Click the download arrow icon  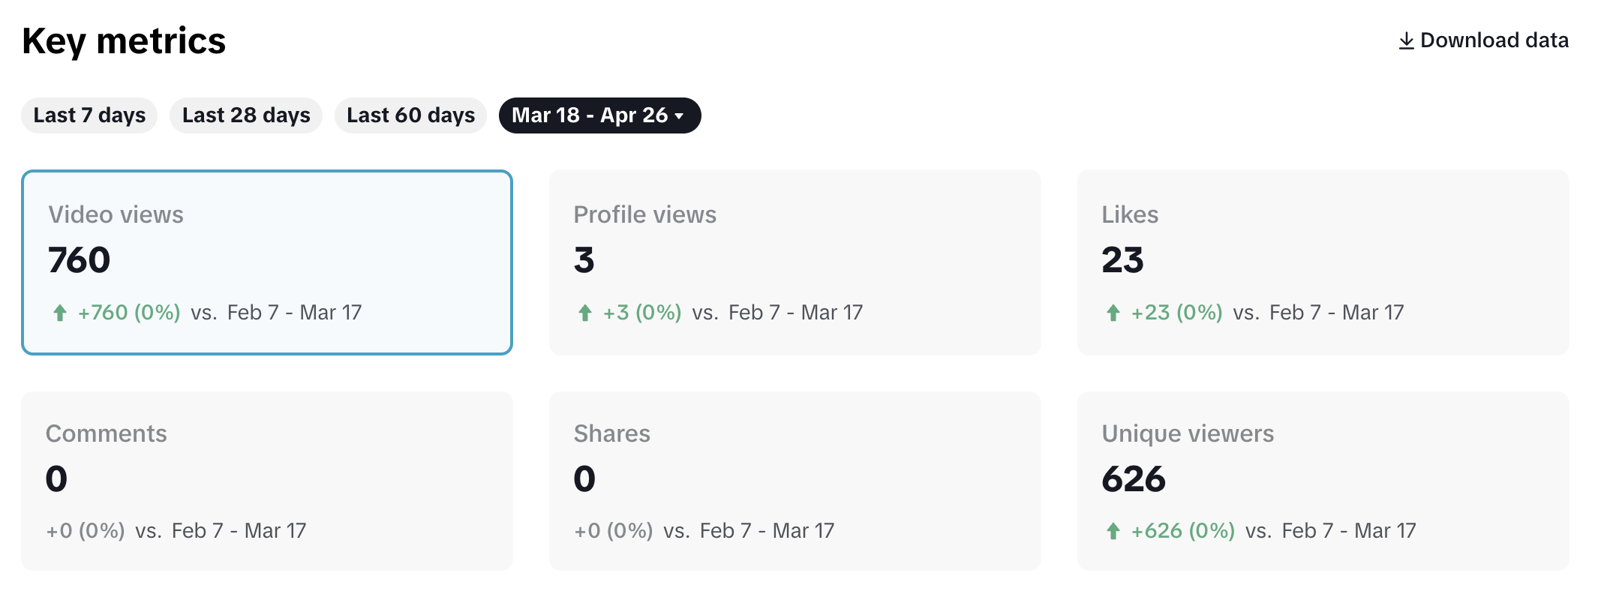[1406, 40]
